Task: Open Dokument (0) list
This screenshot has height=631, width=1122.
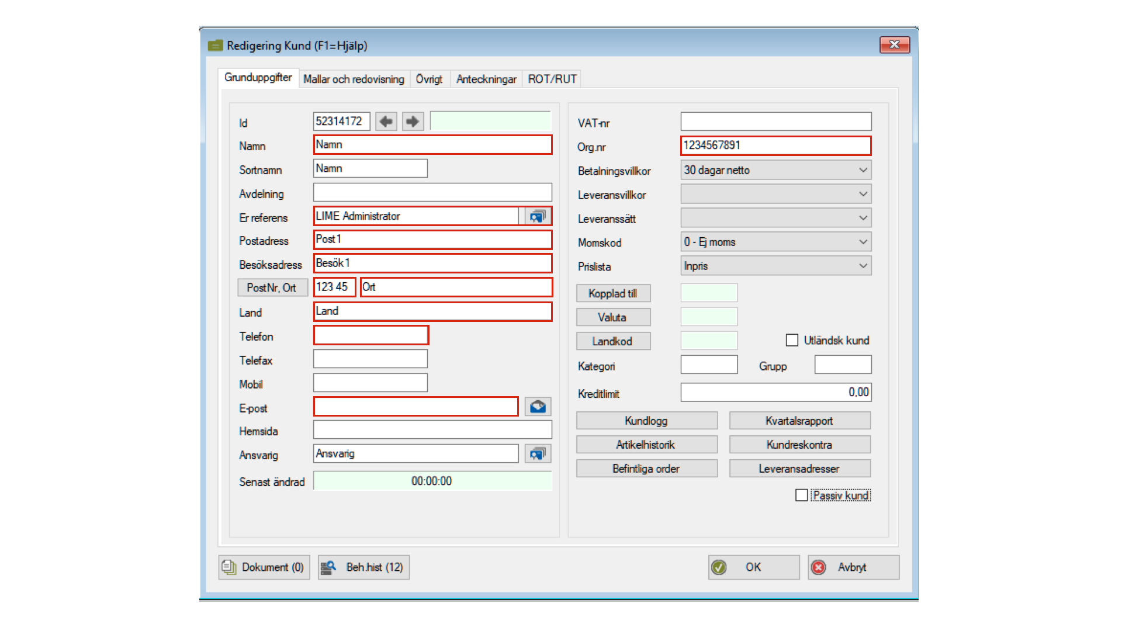Action: pyautogui.click(x=264, y=567)
